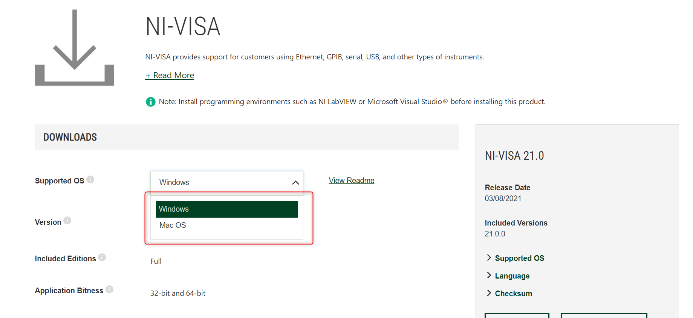
Task: Click the Included Editions field label
Action: [x=66, y=259]
